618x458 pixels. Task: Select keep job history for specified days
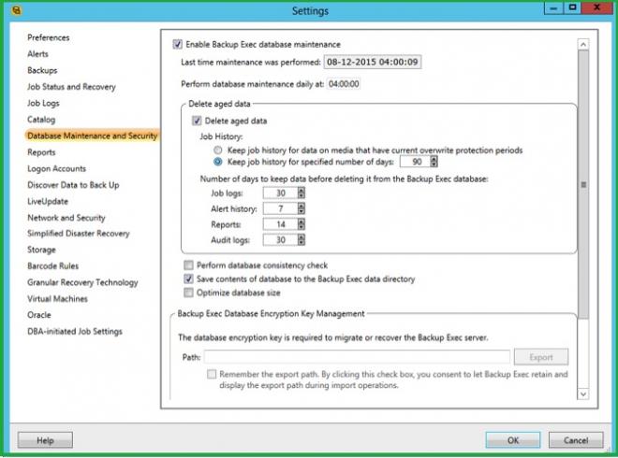click(218, 162)
